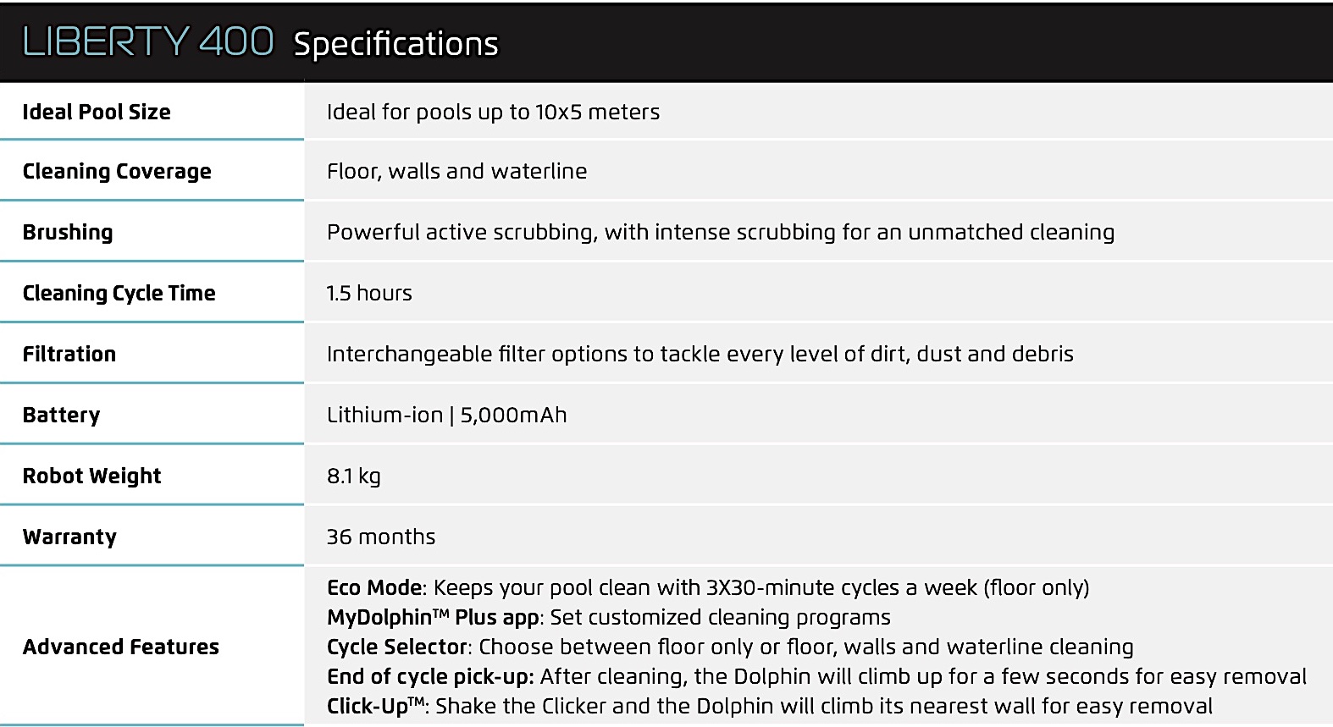1333x727 pixels.
Task: Click the 1.5 hours cycle time value
Action: [x=369, y=294]
